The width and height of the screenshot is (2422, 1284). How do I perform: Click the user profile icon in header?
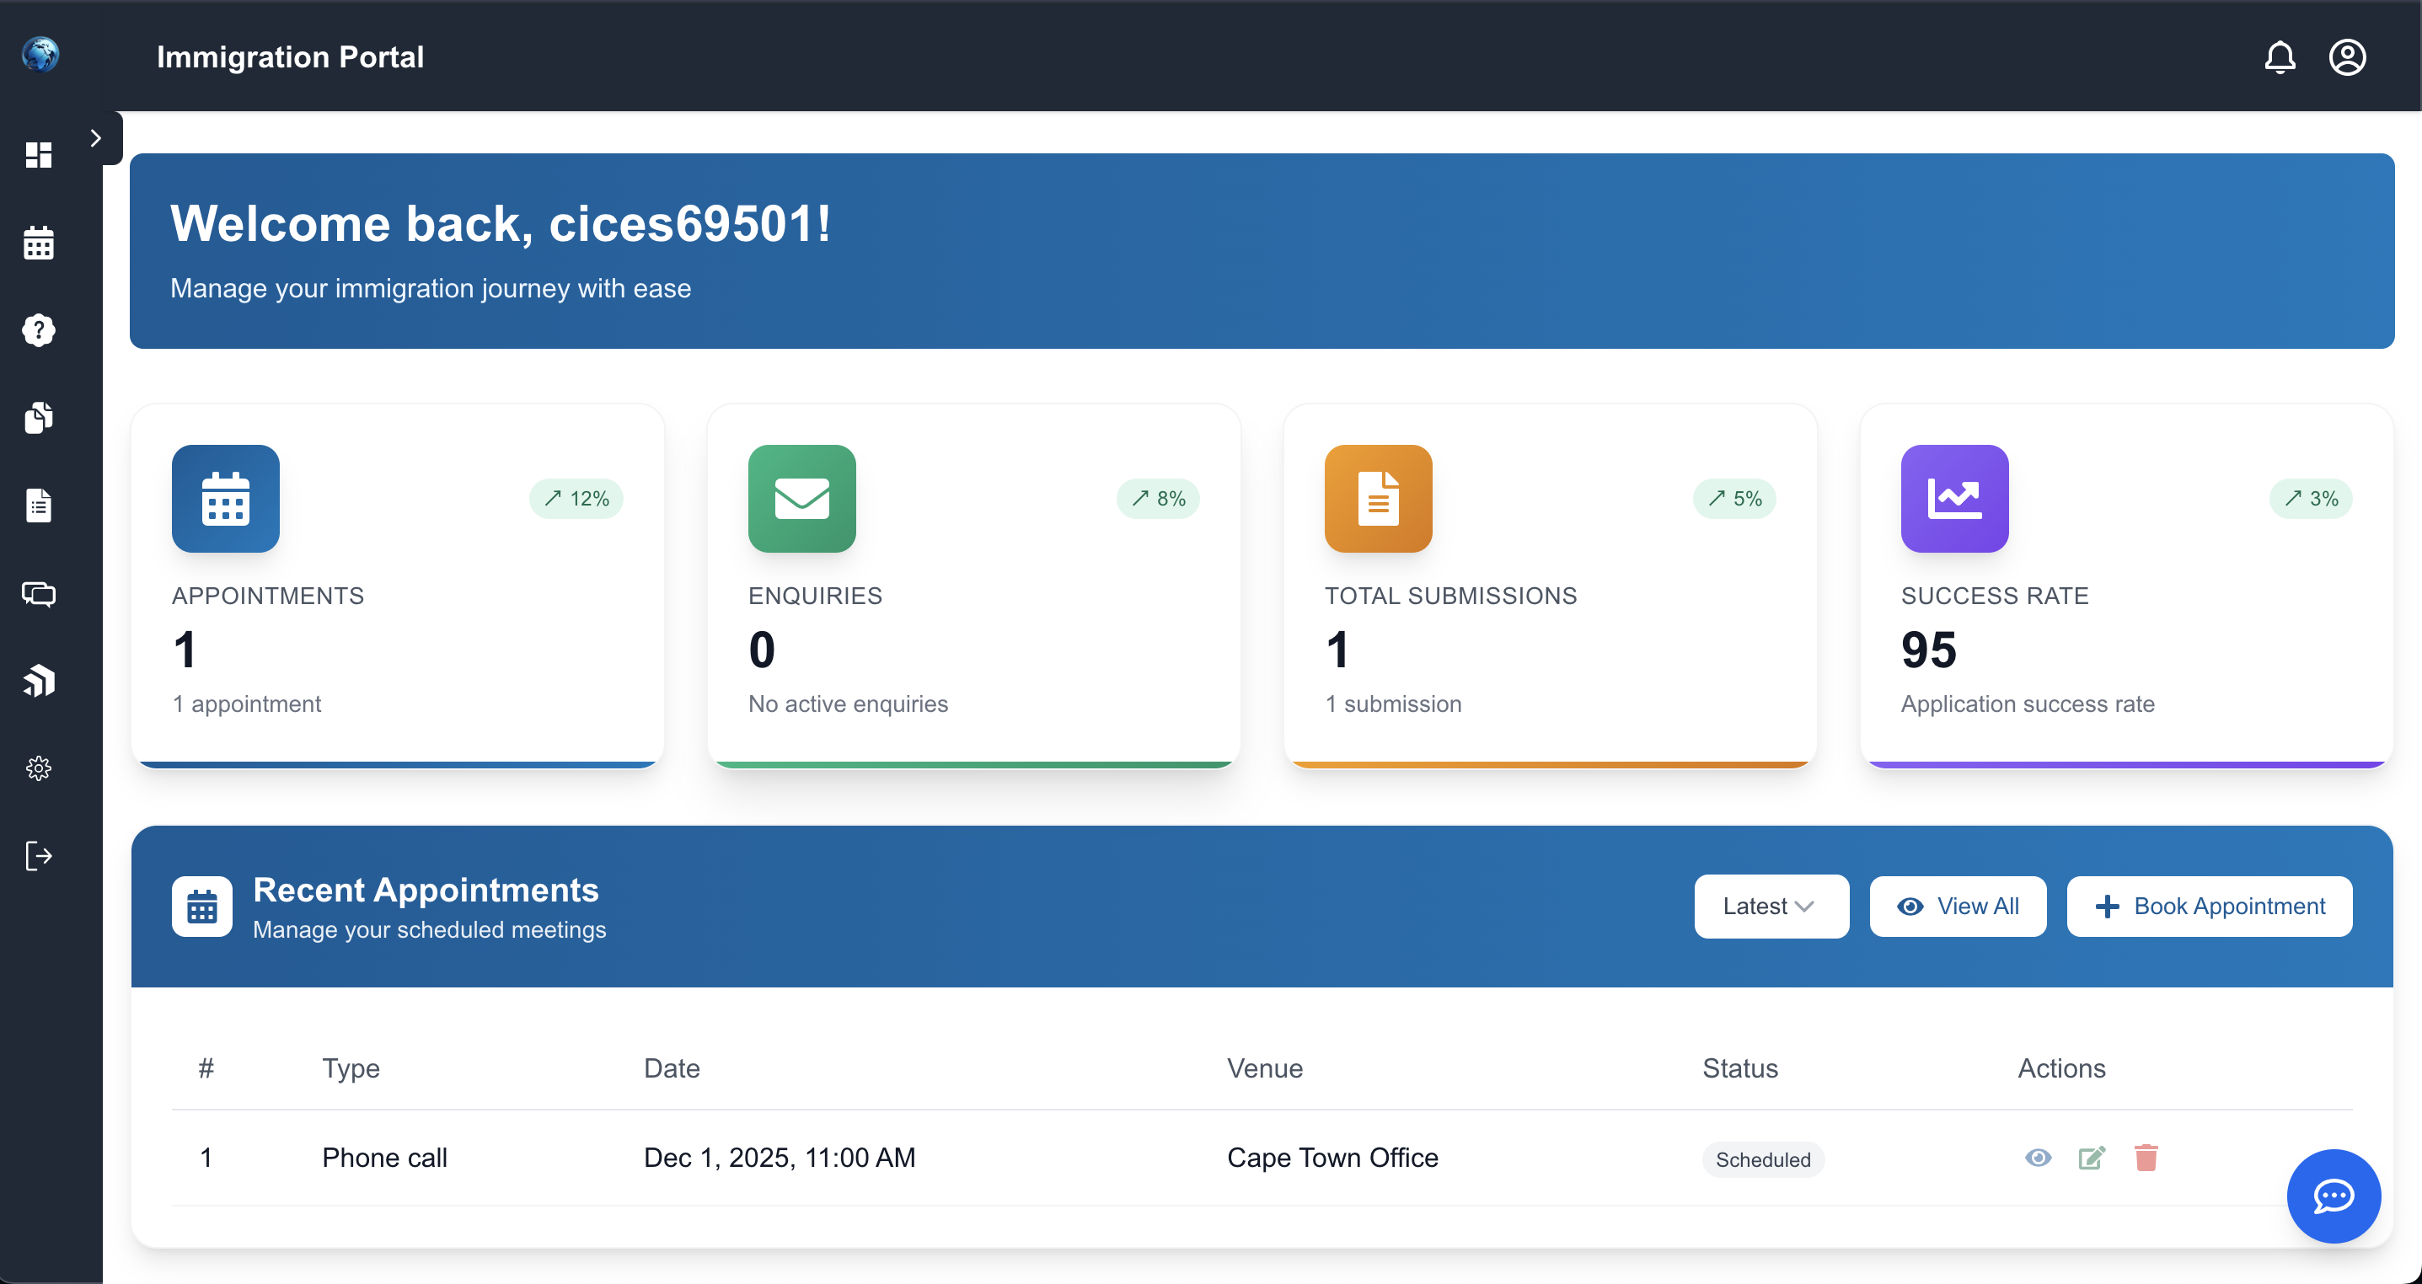(2347, 57)
